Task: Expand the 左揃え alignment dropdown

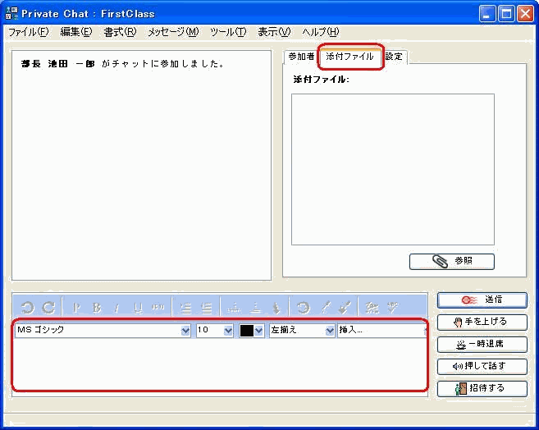Action: 329,330
